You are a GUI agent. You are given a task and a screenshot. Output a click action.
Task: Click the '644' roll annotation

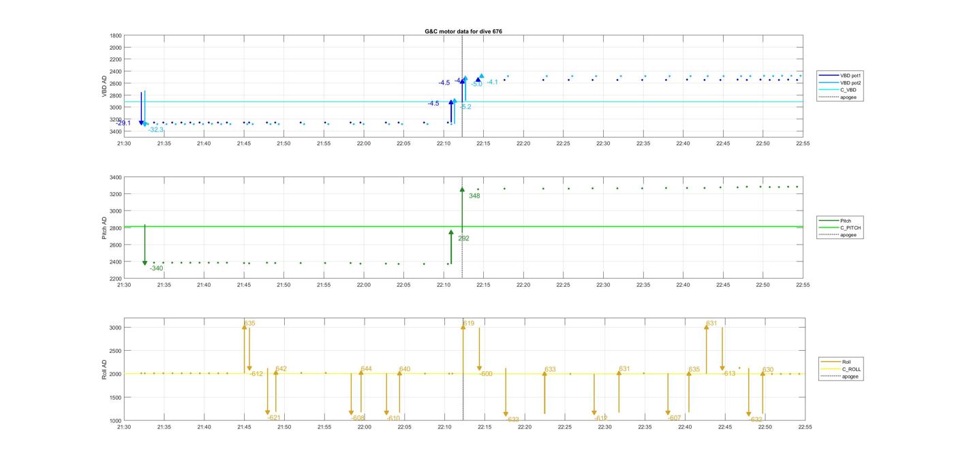coord(366,369)
